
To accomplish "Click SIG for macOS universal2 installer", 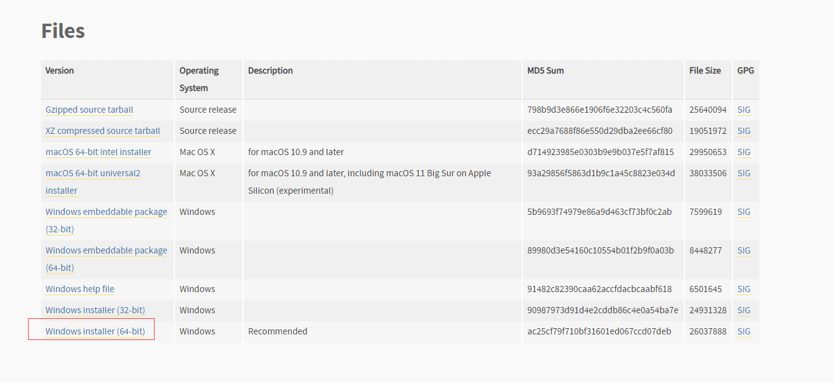I will [744, 173].
